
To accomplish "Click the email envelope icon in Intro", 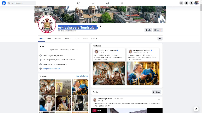I will pyautogui.click(x=41, y=64).
